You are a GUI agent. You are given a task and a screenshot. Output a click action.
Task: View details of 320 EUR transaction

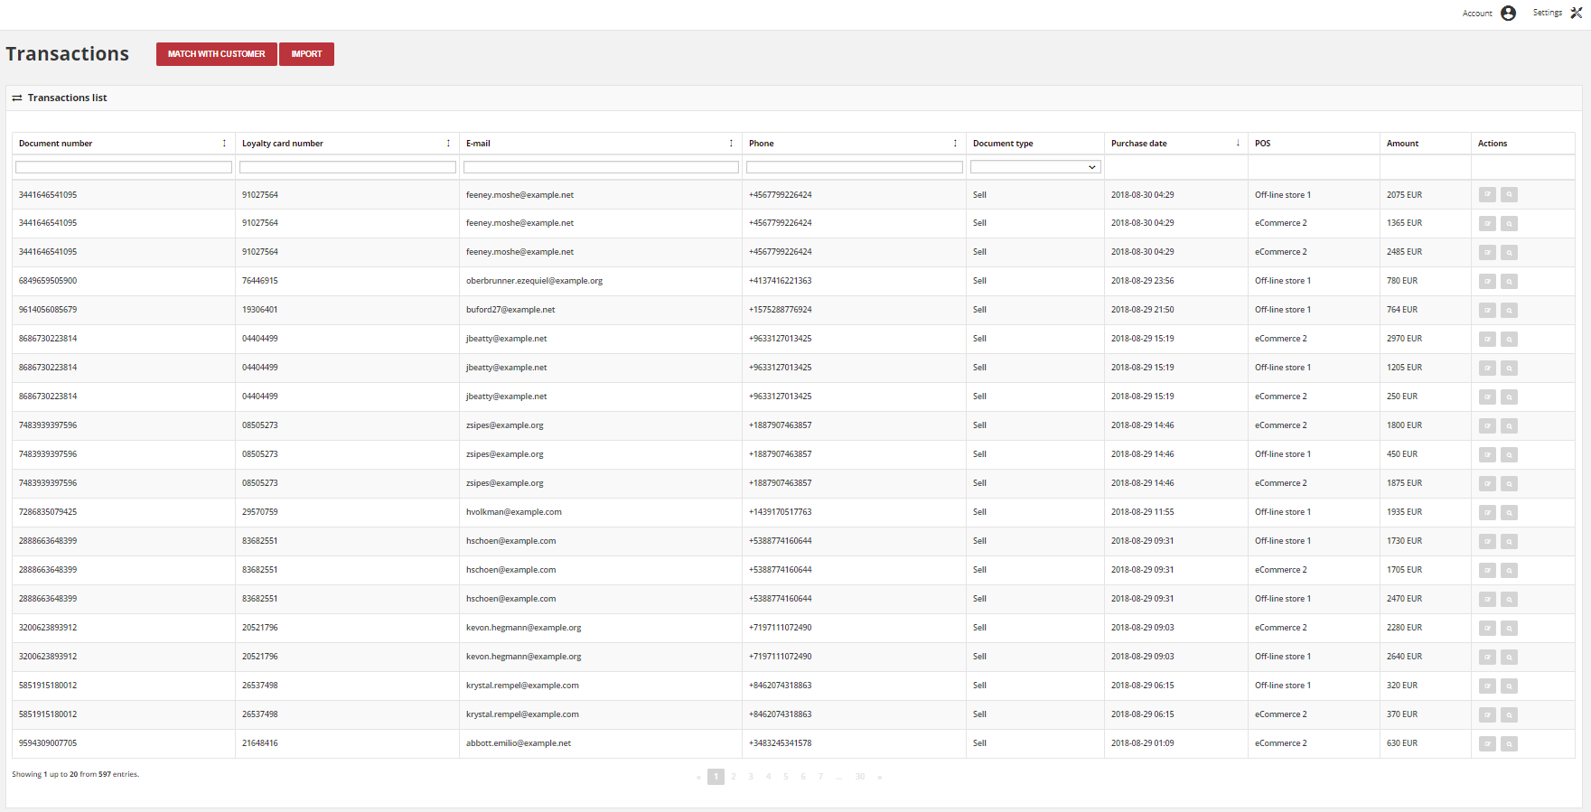coord(1509,686)
